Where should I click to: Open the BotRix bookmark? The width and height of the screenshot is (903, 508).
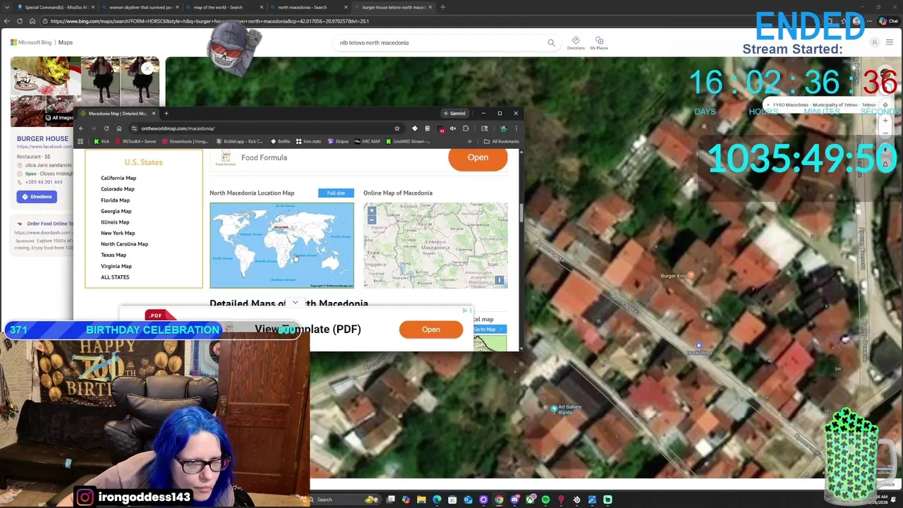pyautogui.click(x=281, y=141)
